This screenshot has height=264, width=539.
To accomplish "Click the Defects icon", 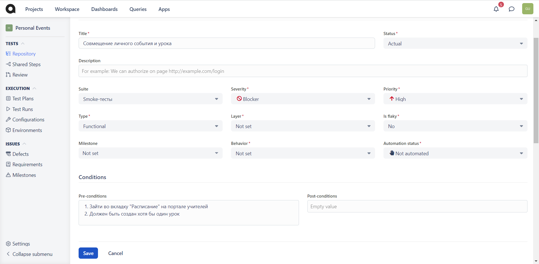I will pyautogui.click(x=8, y=154).
